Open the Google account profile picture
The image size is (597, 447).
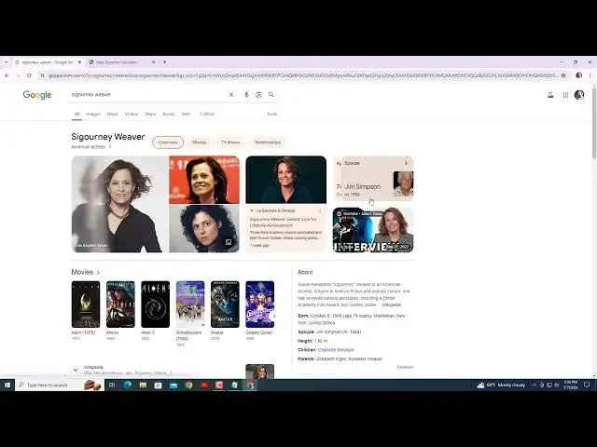coord(579,95)
